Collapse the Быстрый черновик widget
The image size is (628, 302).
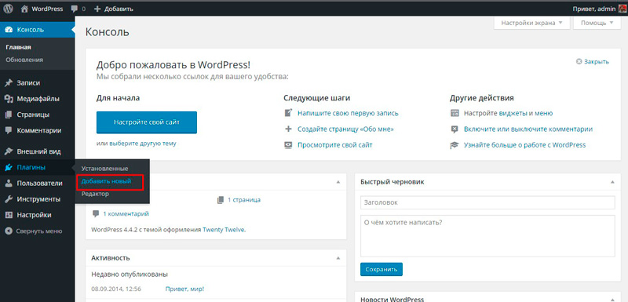click(612, 182)
